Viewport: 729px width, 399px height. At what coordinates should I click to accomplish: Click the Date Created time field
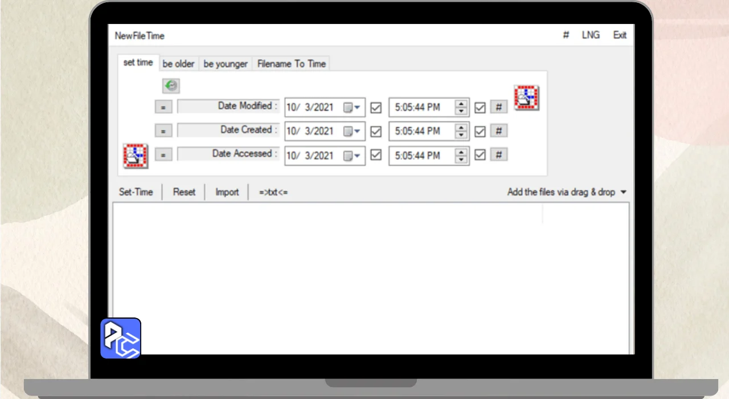429,131
